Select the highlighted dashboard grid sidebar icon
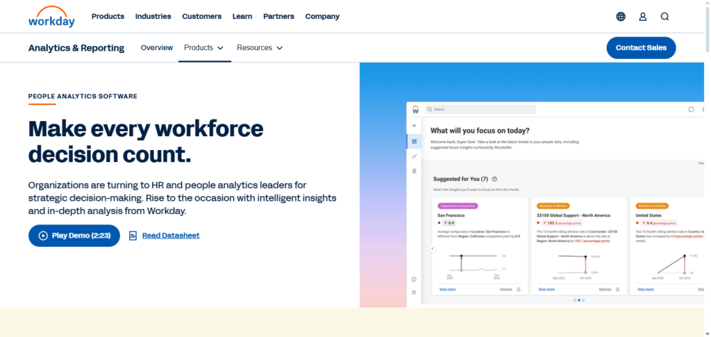This screenshot has height=337, width=711. (414, 142)
